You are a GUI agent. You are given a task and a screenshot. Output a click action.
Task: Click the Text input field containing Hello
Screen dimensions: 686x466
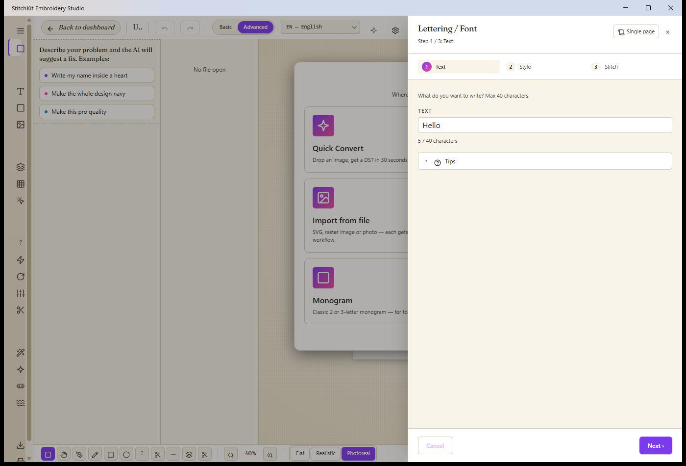click(545, 125)
